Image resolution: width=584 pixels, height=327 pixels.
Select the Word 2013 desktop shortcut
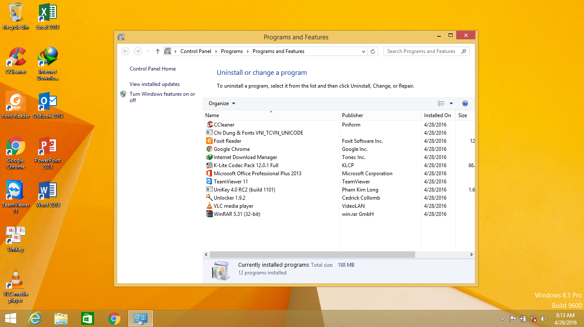pos(47,194)
